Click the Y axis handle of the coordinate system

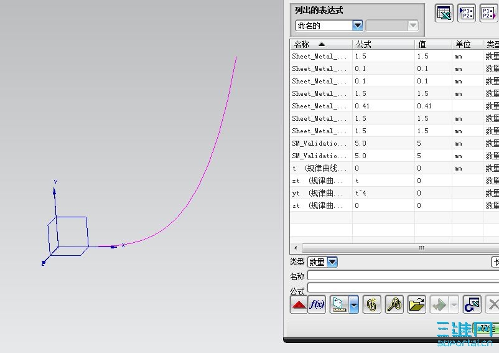coord(54,192)
